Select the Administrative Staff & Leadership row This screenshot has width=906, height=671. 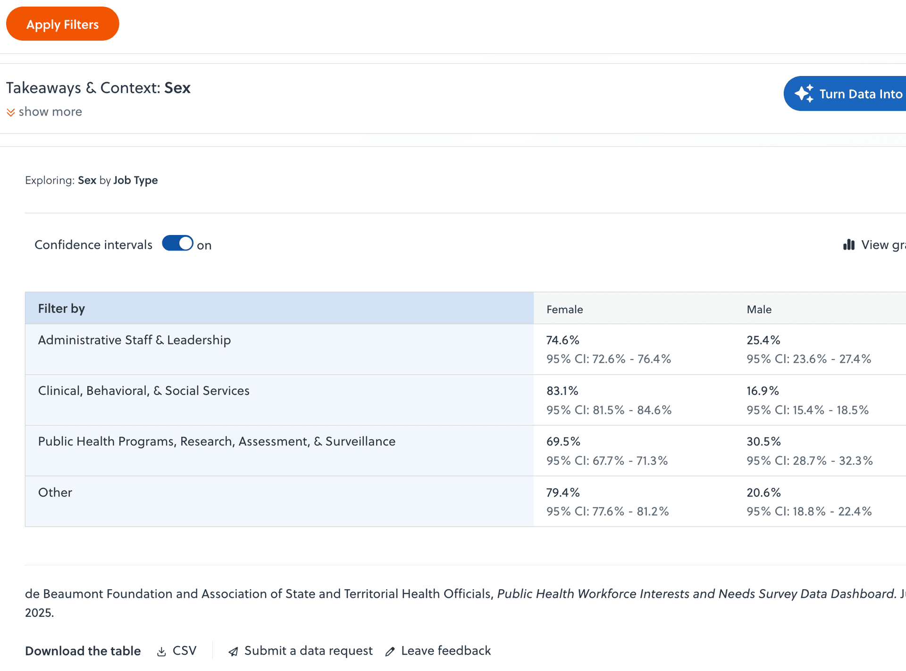coord(134,340)
